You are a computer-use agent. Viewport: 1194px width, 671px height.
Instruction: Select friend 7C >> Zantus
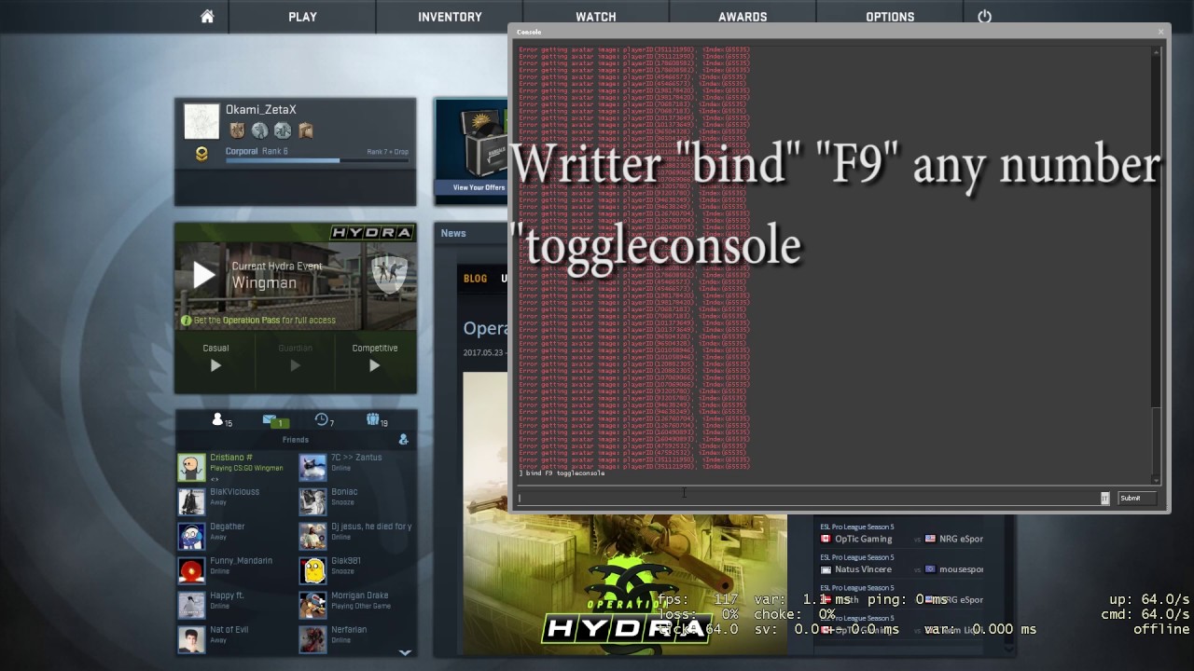click(357, 467)
